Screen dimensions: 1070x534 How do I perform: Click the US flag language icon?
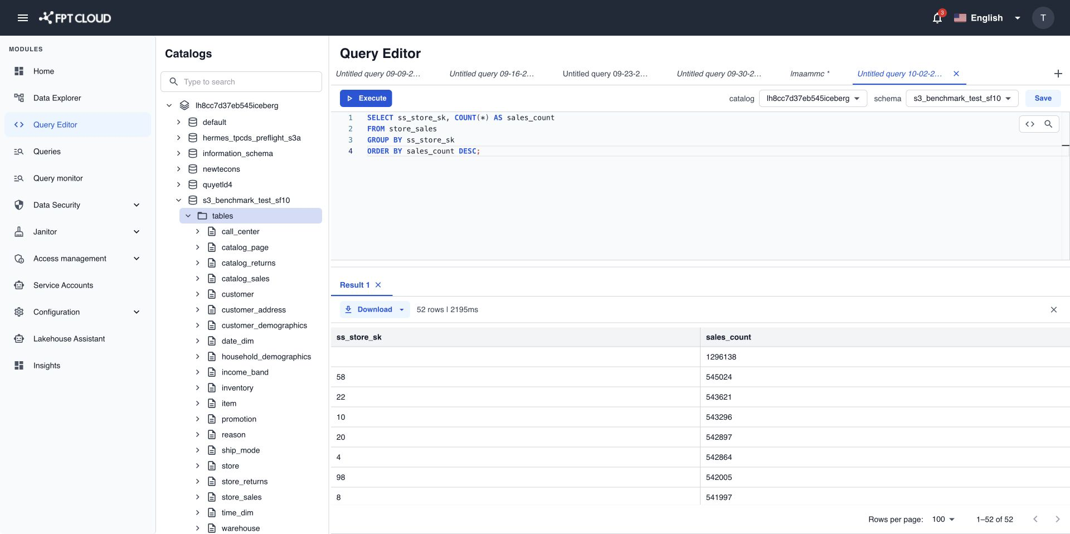point(960,18)
